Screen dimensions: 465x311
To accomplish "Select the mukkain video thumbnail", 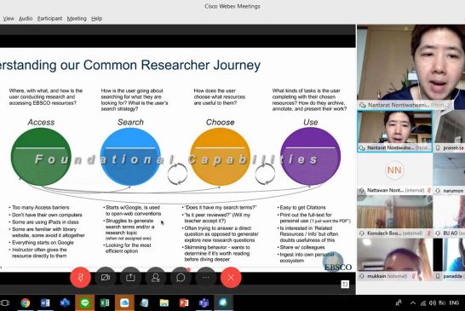I will [x=394, y=259].
